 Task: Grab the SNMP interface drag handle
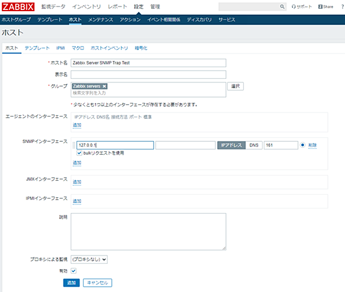pos(74,145)
